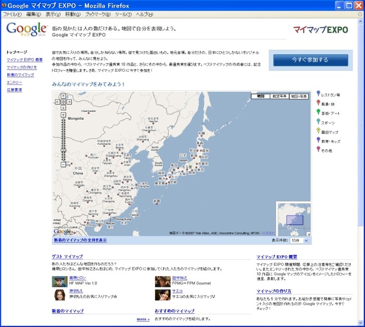Open the sidebar マイマップ EXPO 概要 link
Viewport: 365px width, 327px height.
(x=25, y=60)
